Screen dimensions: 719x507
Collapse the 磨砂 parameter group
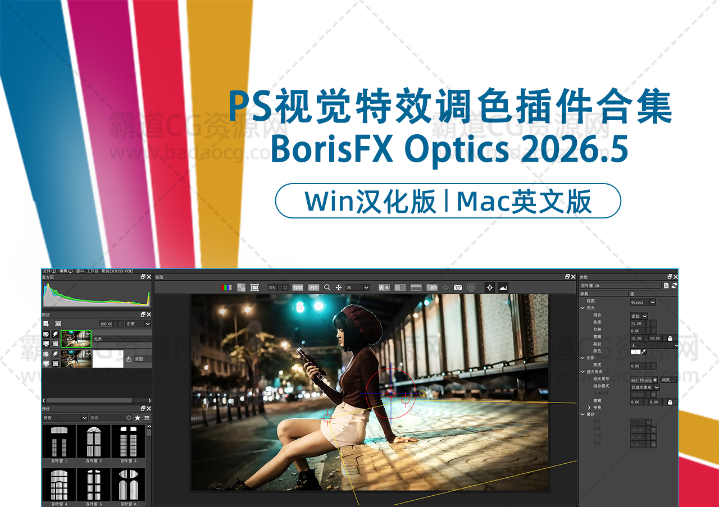point(583,414)
